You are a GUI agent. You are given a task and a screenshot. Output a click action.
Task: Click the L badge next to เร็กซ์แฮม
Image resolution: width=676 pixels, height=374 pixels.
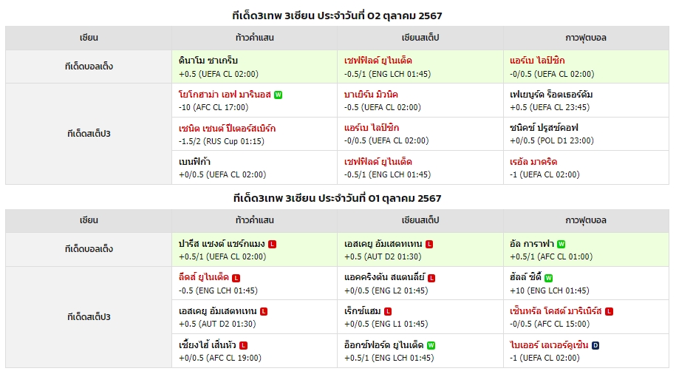(x=388, y=311)
